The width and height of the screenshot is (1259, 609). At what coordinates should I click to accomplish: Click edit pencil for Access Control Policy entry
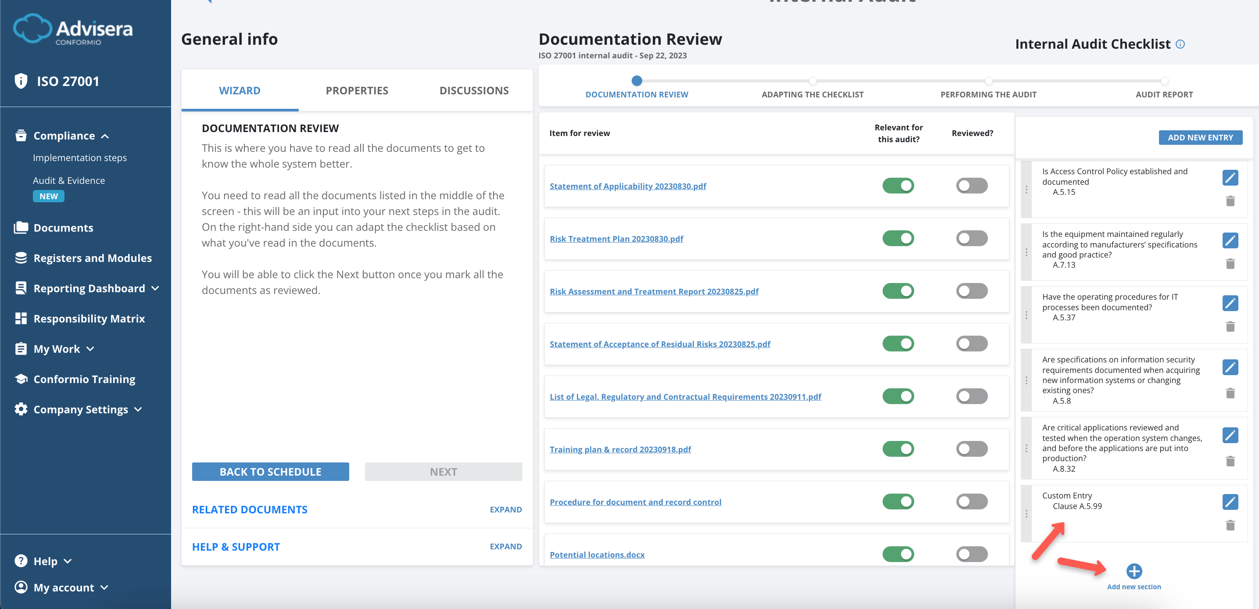pos(1230,177)
